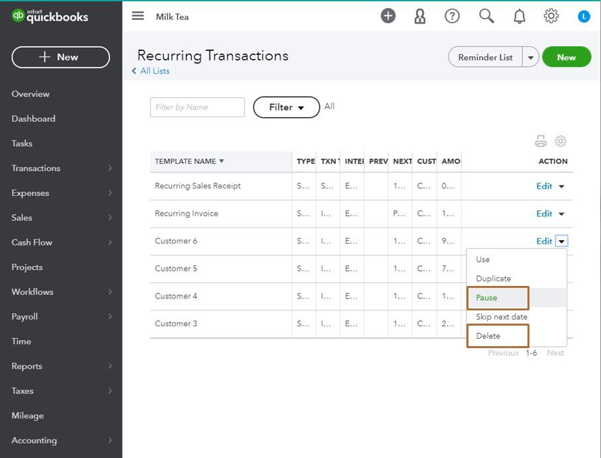Click Previous page link
The width and height of the screenshot is (601, 458).
point(503,353)
